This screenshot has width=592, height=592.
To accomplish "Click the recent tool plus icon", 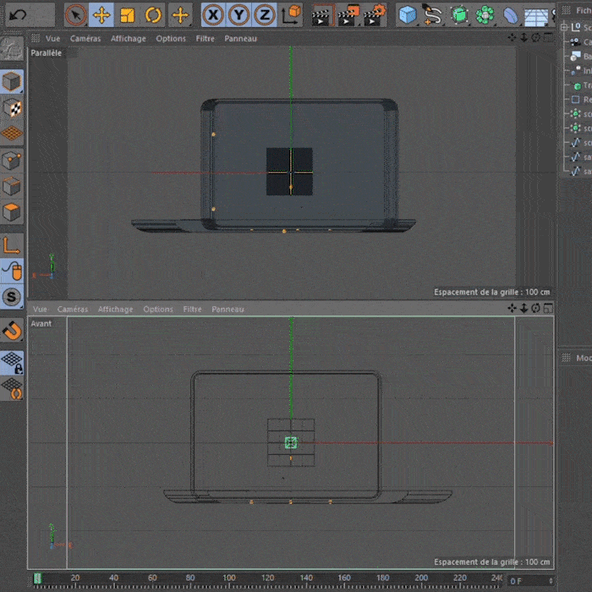I will pos(180,15).
